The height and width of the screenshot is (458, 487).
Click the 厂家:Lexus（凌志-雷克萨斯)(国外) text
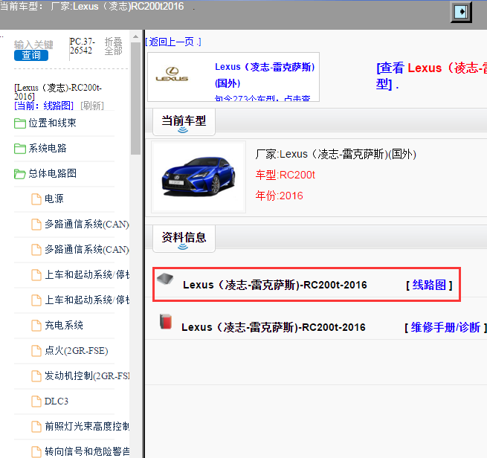point(336,154)
